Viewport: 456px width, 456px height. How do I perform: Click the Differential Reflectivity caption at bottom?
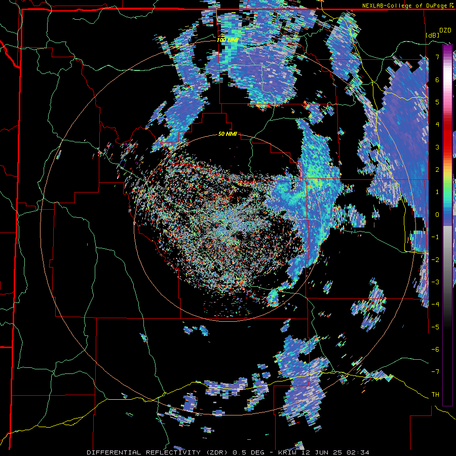click(x=228, y=452)
